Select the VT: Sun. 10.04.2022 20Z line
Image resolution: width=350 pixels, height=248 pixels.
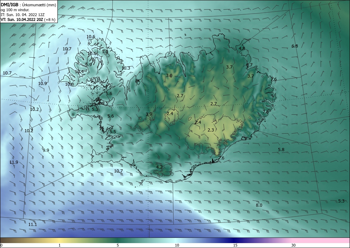pyautogui.click(x=22, y=19)
